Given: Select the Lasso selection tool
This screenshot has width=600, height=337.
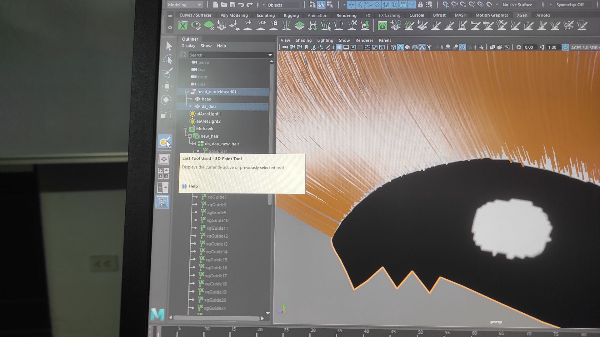Looking at the screenshot, I should coord(168,59).
